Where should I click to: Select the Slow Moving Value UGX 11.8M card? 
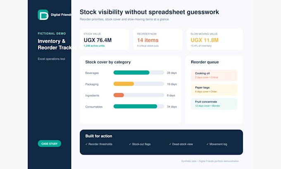tap(215, 39)
